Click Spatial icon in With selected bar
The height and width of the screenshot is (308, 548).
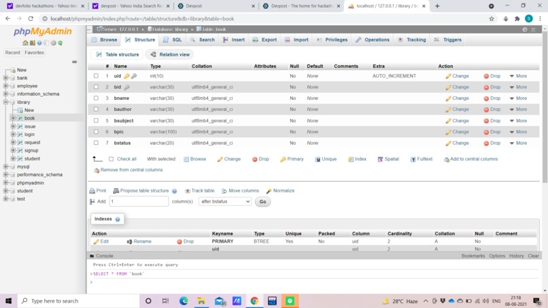(x=380, y=159)
